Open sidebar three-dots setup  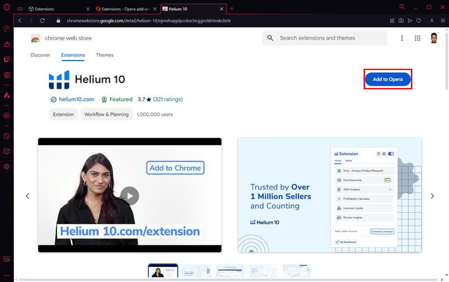pos(7,275)
